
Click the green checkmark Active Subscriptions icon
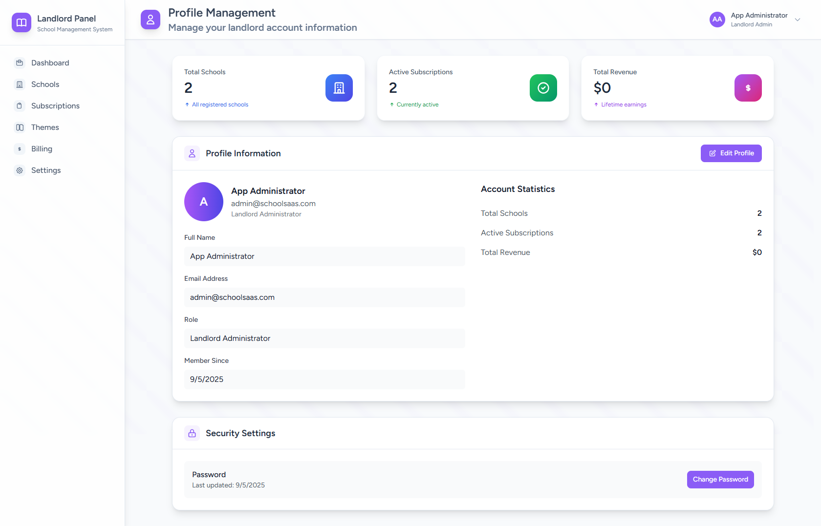tap(543, 88)
